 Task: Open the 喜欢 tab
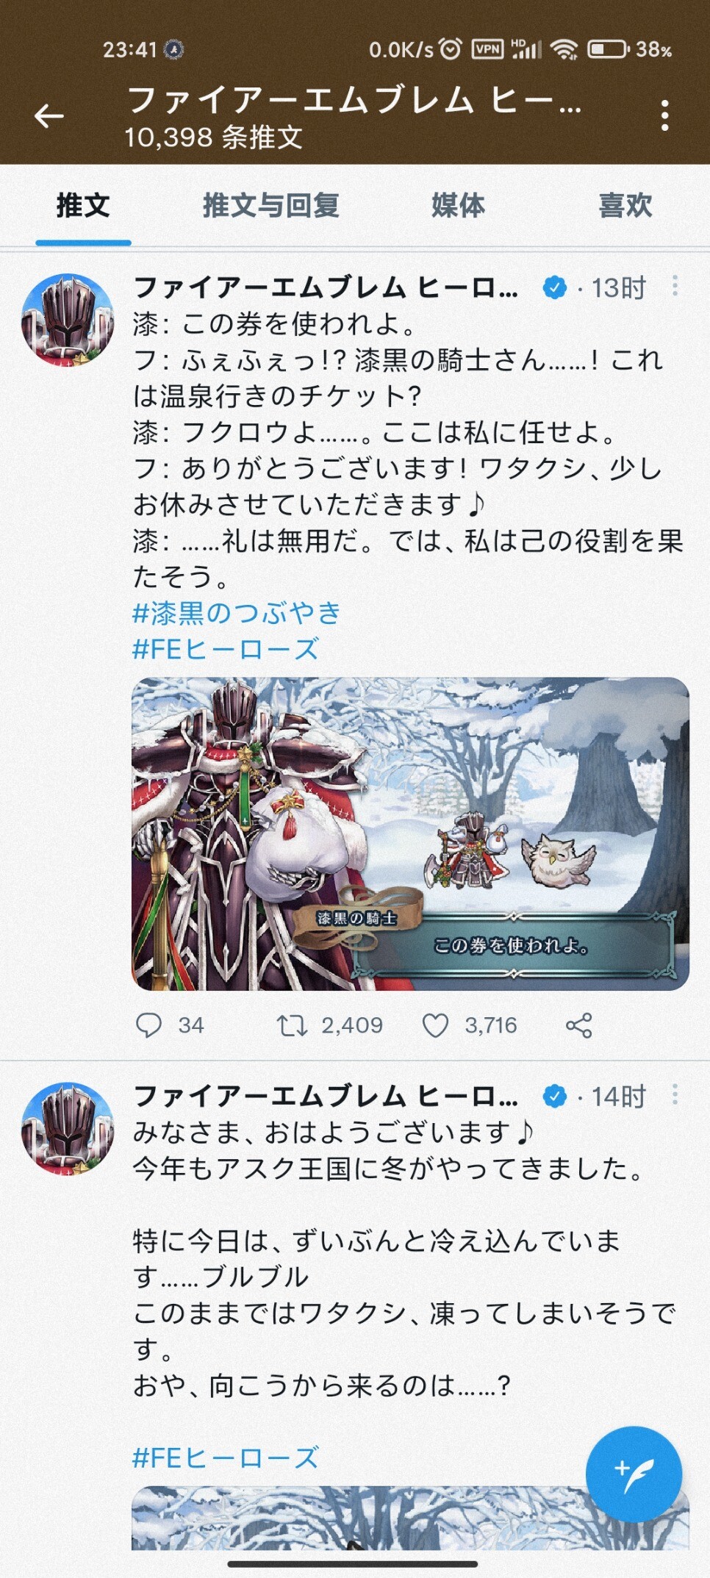(625, 205)
